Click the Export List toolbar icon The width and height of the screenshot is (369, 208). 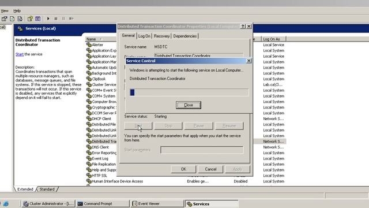pyautogui.click(x=20, y=18)
